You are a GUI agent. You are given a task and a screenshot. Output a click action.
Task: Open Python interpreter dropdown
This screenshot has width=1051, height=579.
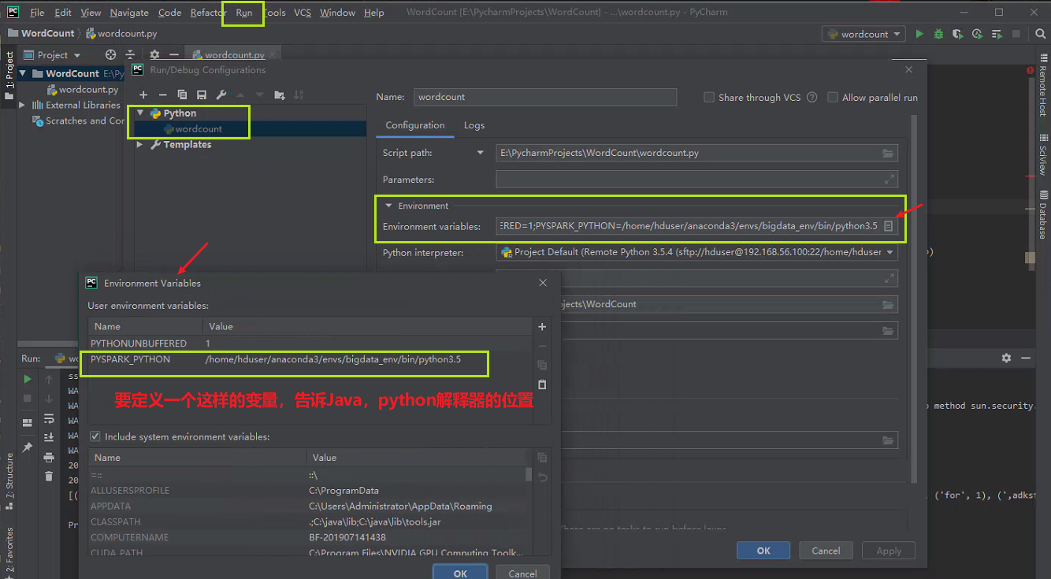(890, 253)
